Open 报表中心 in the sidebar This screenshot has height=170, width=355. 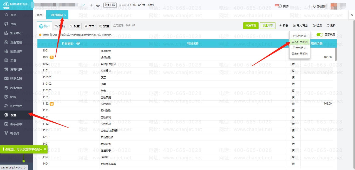tap(16, 33)
